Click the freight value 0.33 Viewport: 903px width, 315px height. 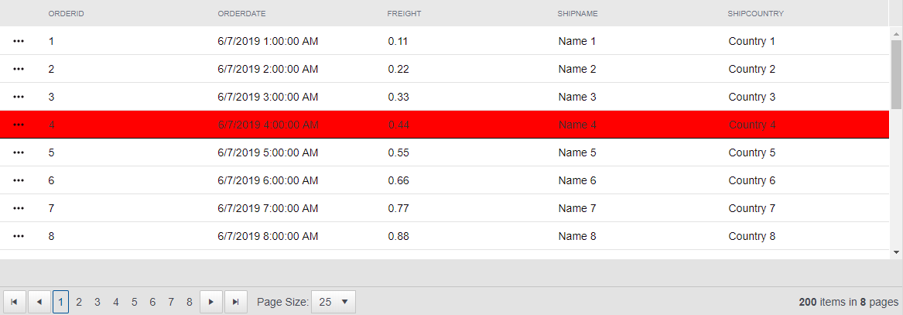pos(398,97)
